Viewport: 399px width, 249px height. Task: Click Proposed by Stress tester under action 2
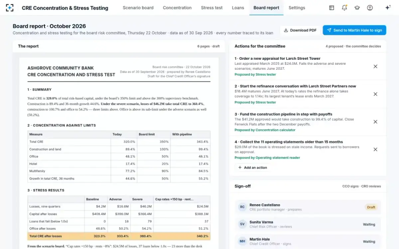click(x=255, y=102)
